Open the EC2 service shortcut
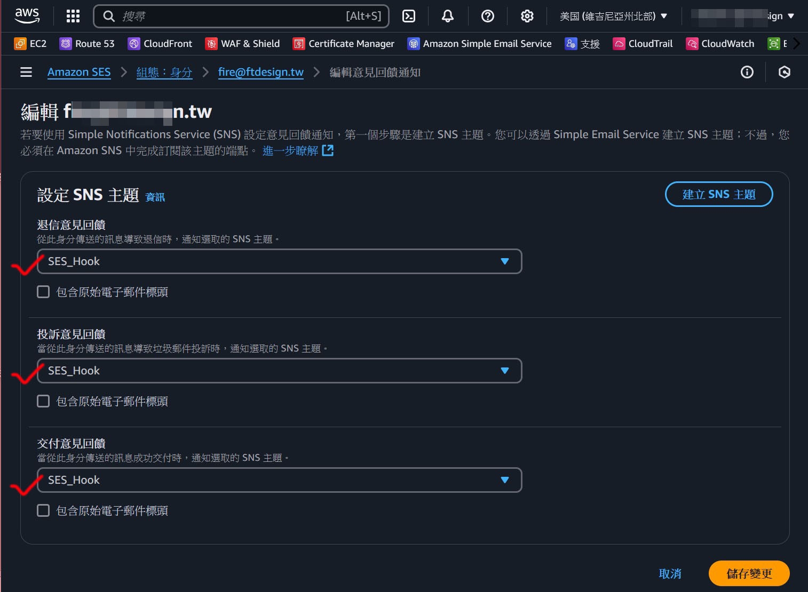This screenshot has width=808, height=592. (30, 44)
